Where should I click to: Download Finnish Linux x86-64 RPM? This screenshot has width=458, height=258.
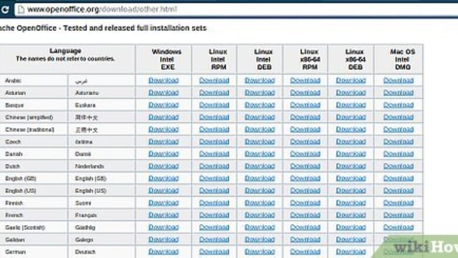click(x=305, y=203)
